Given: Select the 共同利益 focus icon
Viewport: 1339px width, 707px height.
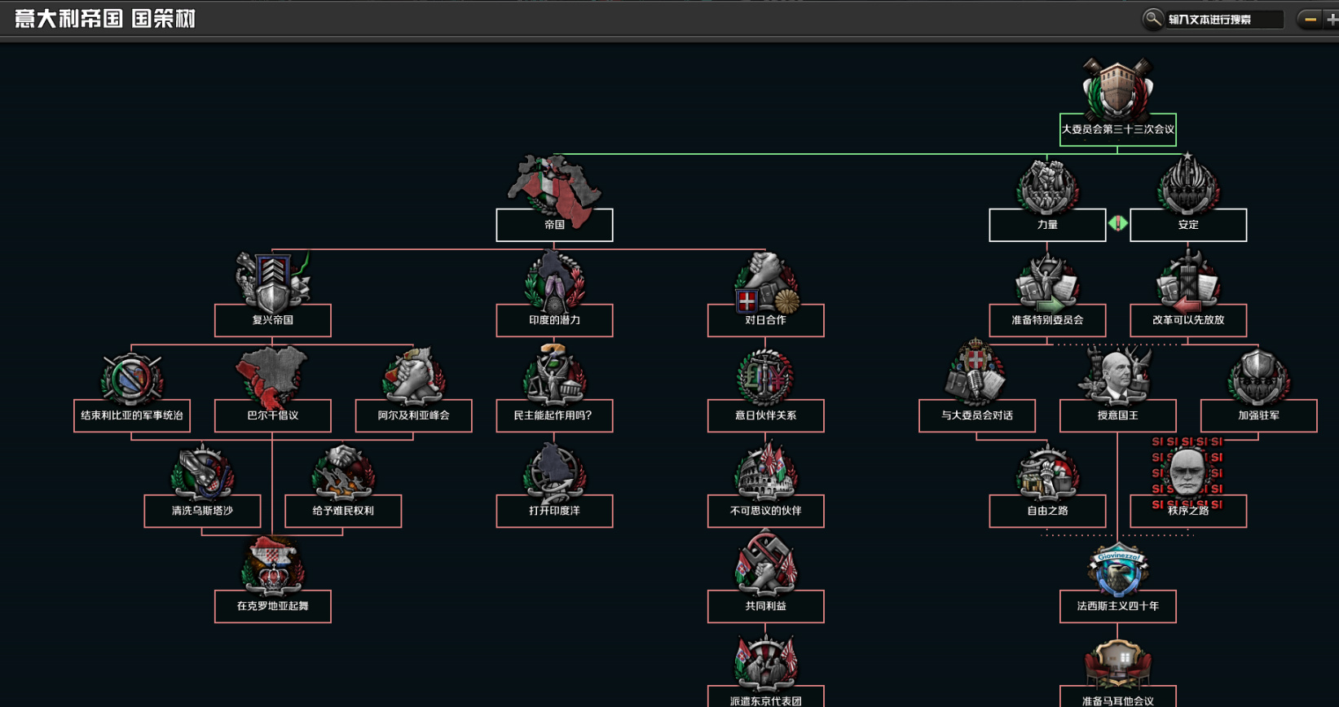Looking at the screenshot, I should (x=766, y=564).
